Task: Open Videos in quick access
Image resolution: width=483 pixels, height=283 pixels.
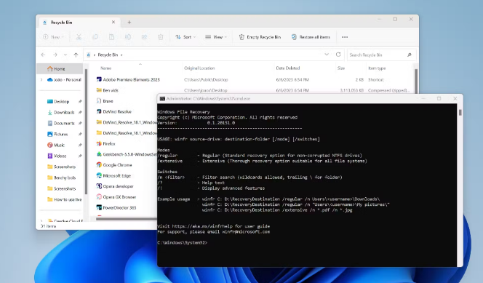Action: [x=60, y=156]
